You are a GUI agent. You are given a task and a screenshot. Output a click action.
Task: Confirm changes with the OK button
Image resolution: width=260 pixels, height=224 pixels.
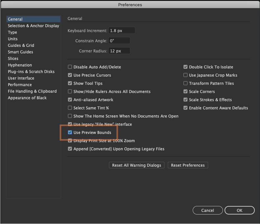pyautogui.click(x=239, y=210)
